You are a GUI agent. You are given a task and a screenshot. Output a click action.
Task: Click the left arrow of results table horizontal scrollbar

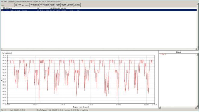coord(2,49)
